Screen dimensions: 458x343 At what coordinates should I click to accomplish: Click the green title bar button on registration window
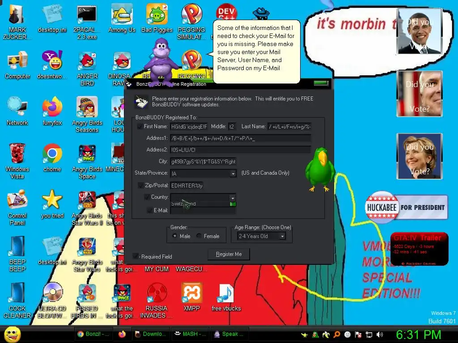(321, 84)
